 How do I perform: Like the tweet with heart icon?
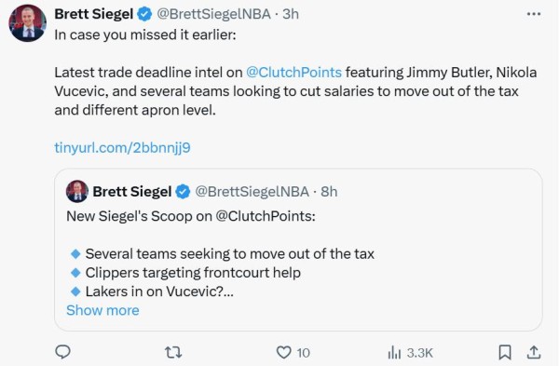pos(284,352)
